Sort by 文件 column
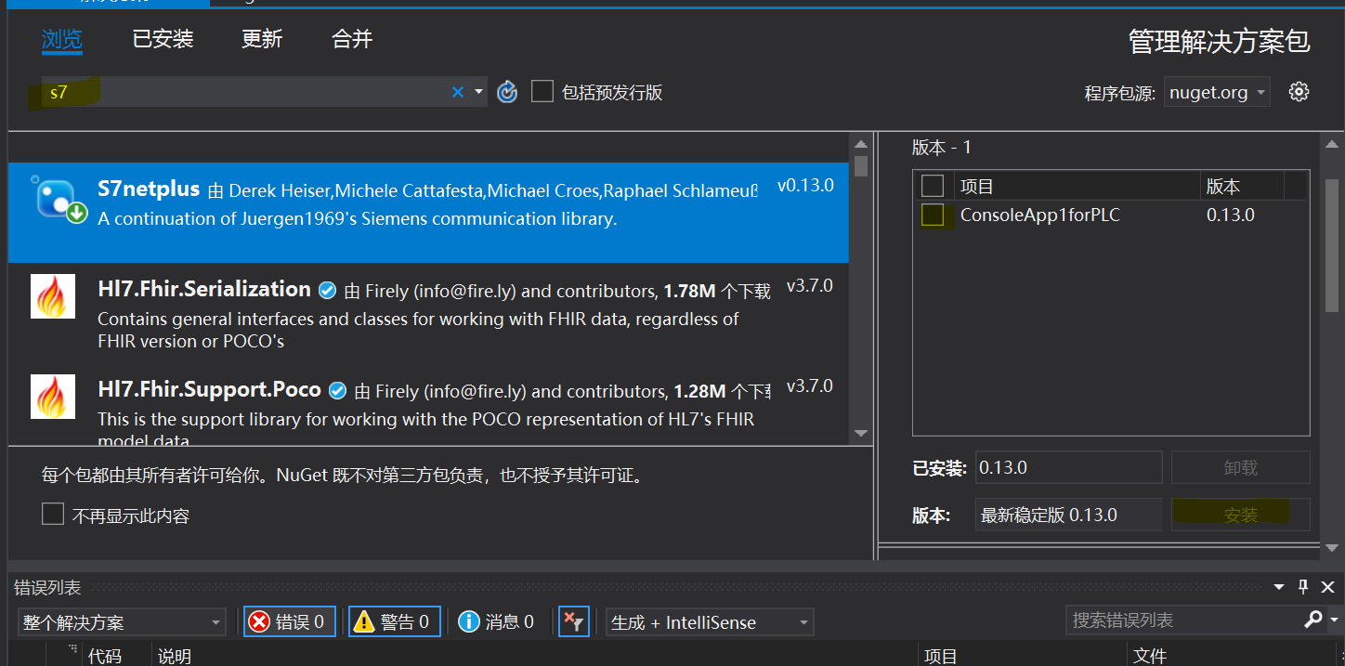This screenshot has height=666, width=1345. point(1149,656)
